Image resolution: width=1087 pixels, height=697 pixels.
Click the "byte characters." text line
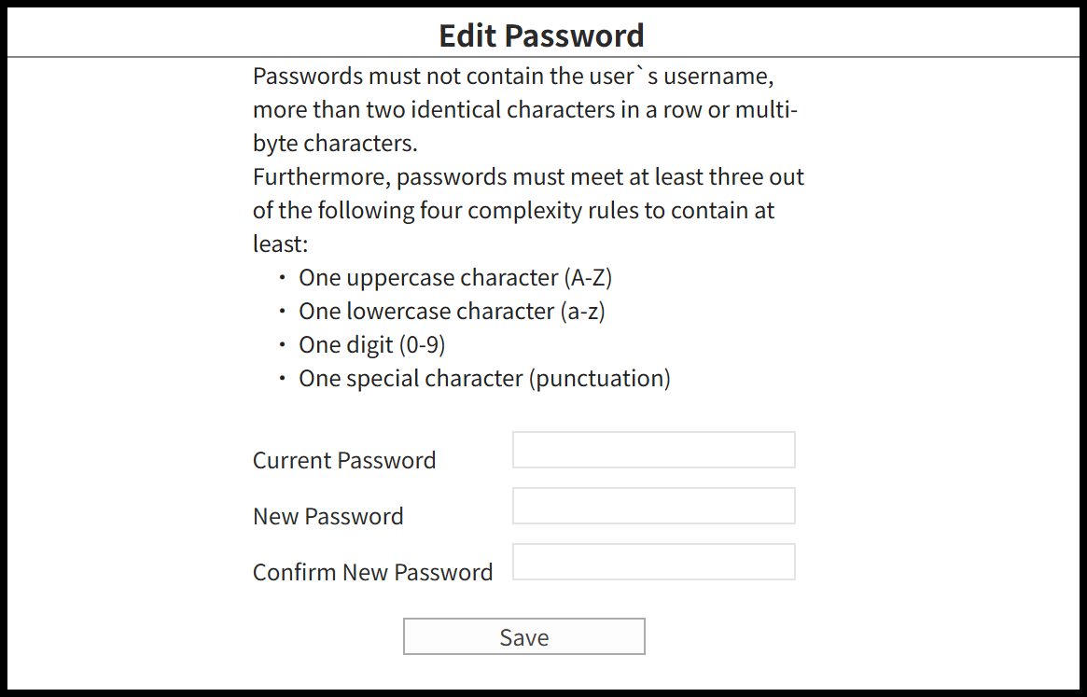[x=335, y=144]
